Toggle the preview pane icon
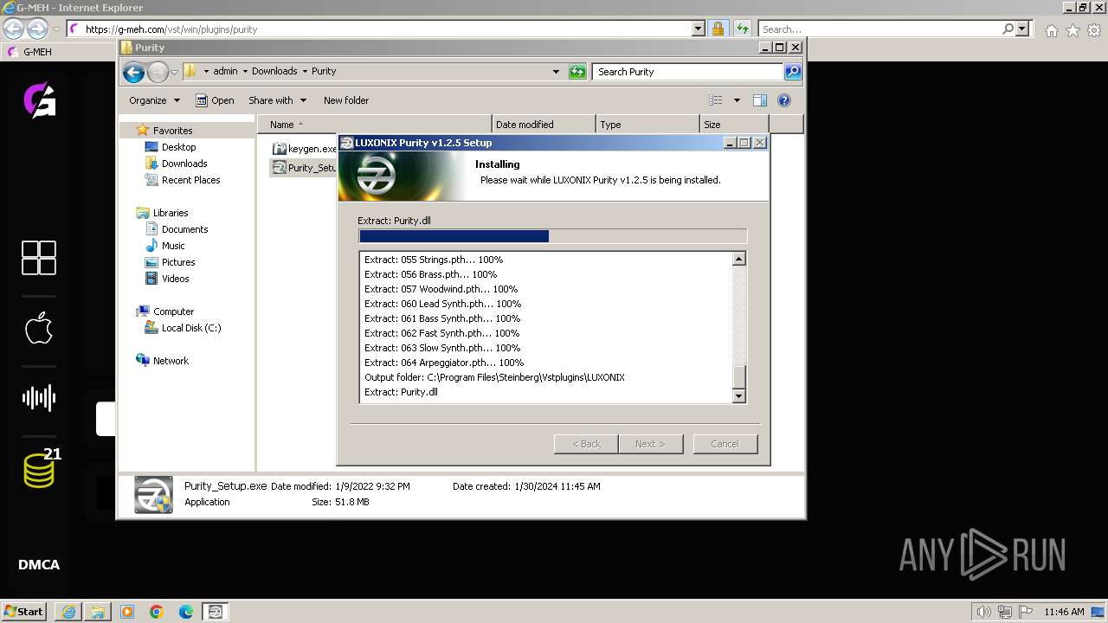This screenshot has width=1108, height=623. 760,100
